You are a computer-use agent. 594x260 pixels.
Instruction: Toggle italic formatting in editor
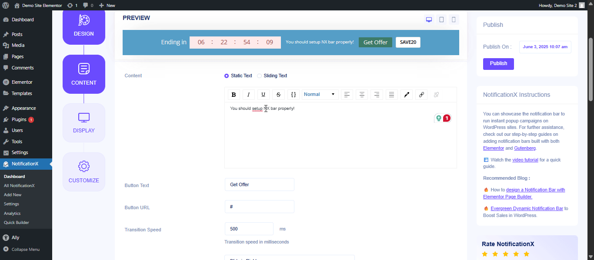(249, 95)
